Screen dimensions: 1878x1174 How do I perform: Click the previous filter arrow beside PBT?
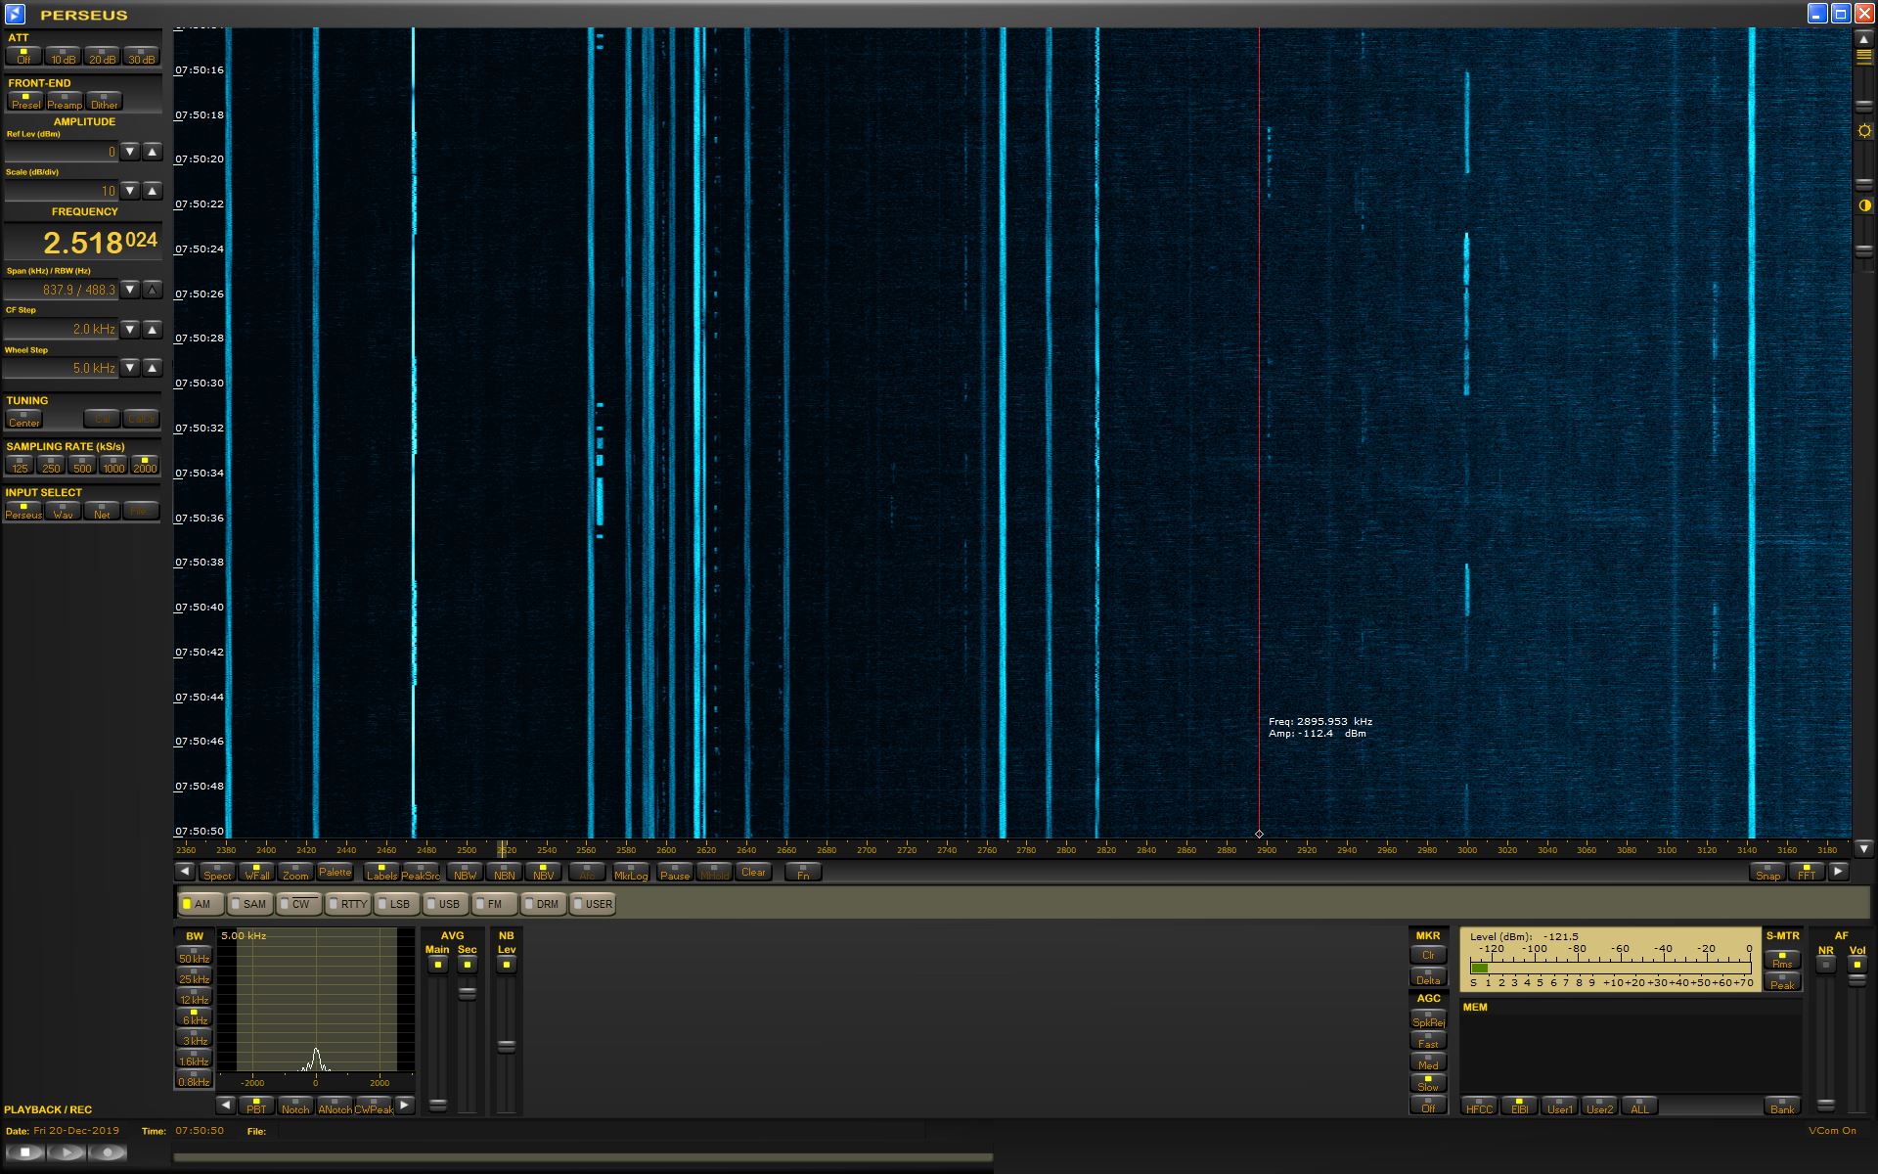pos(226,1106)
